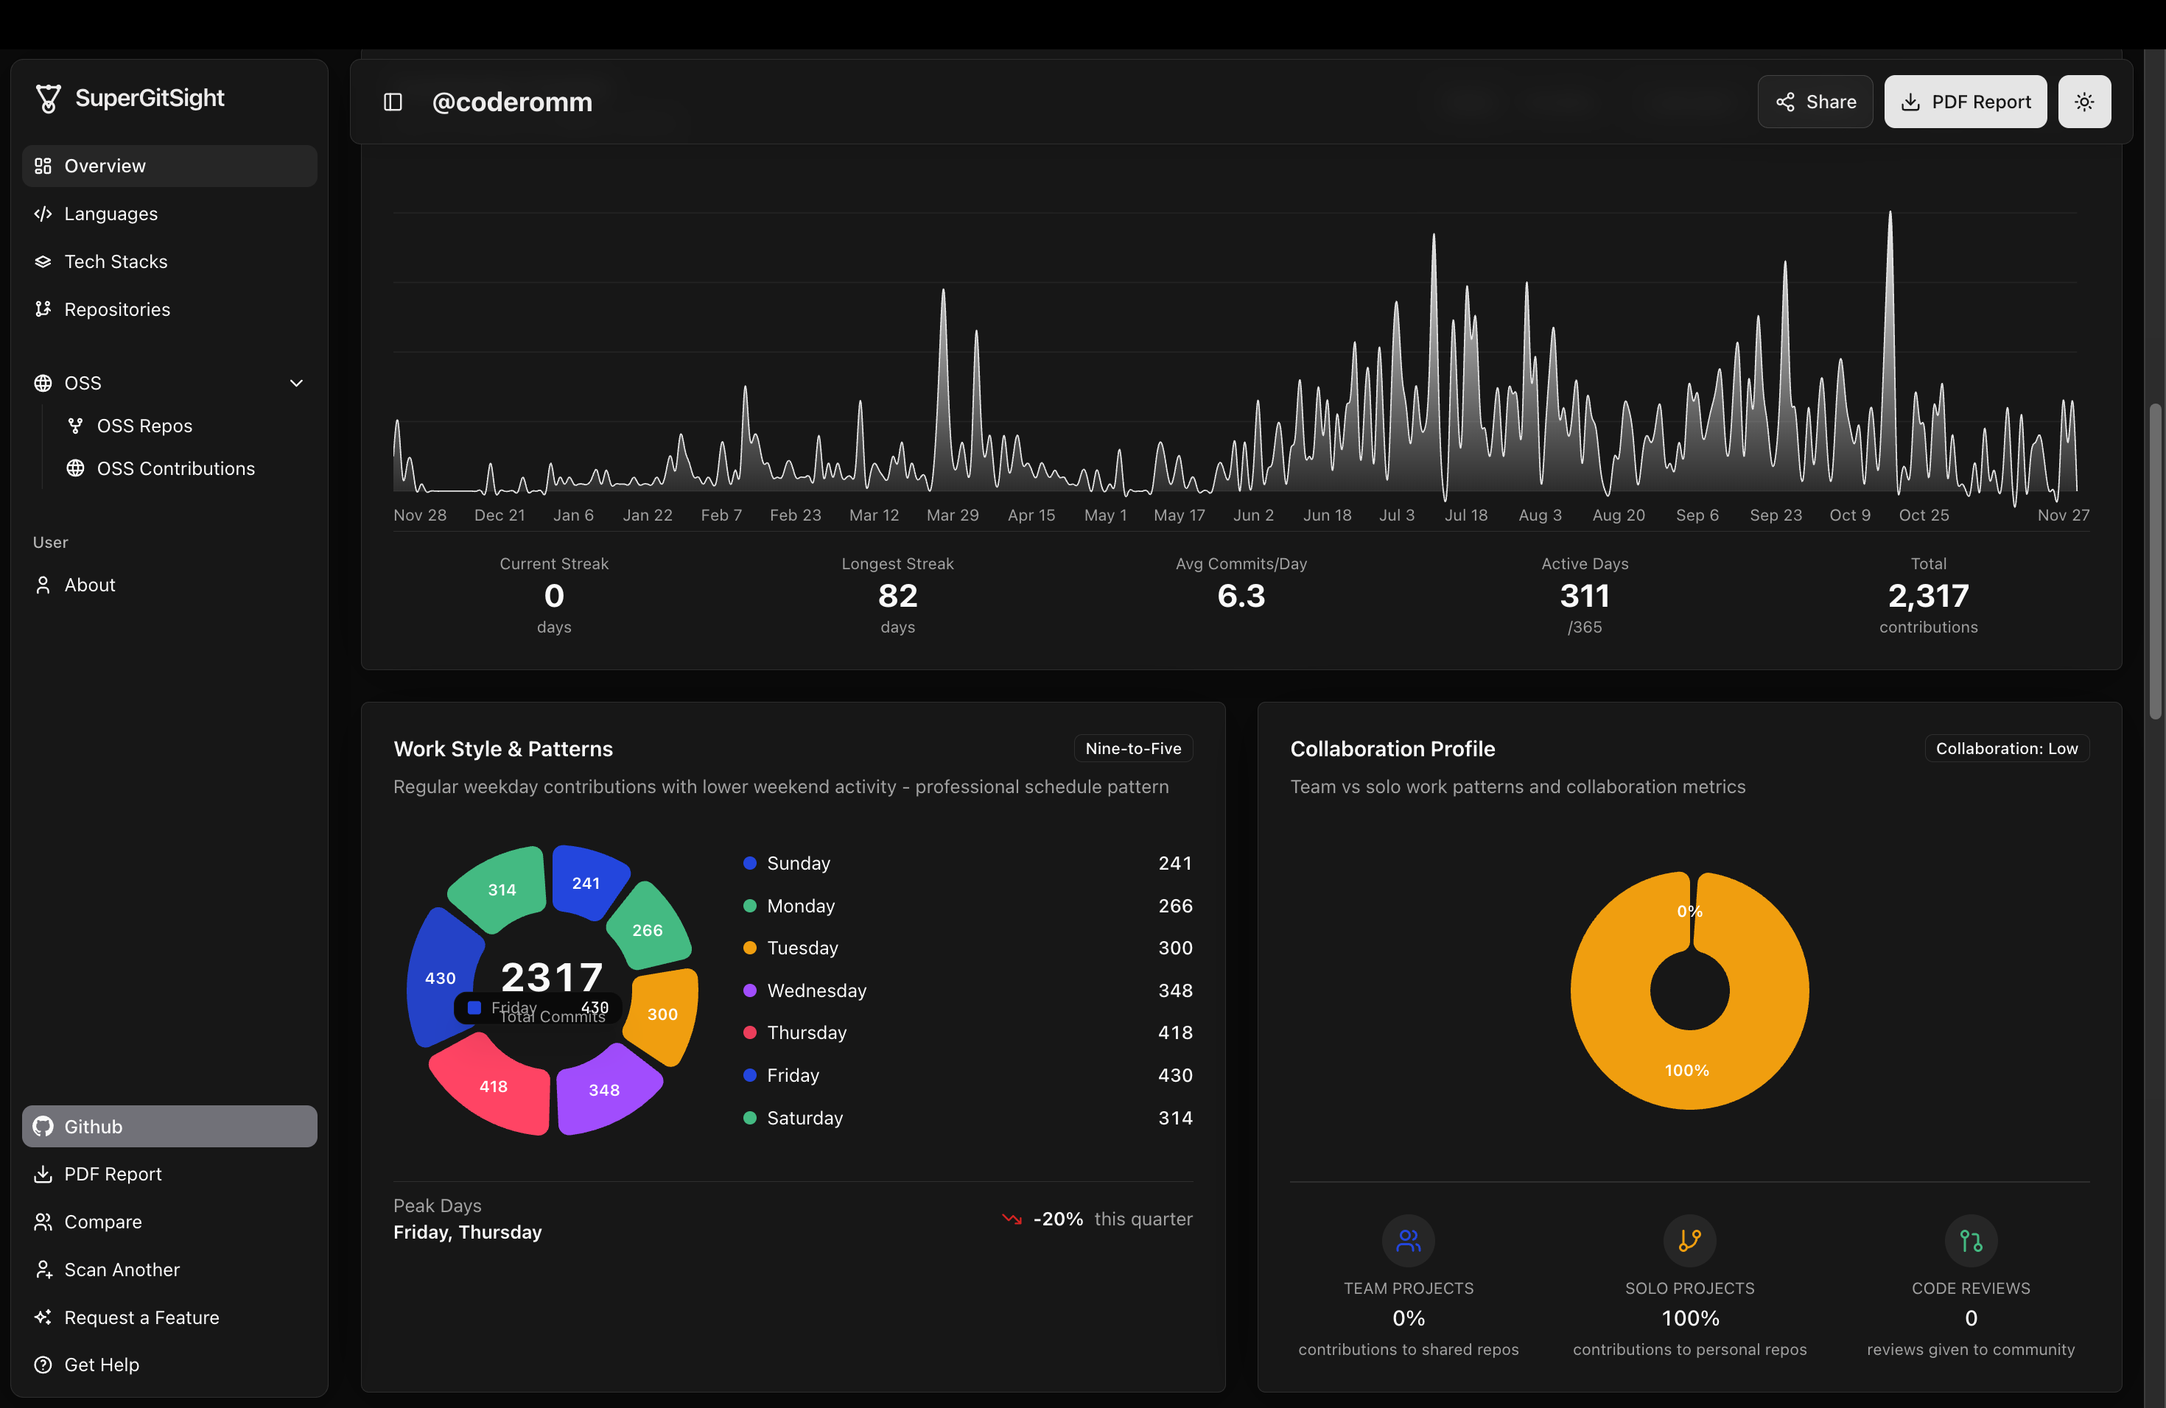Screen dimensions: 2166x1408
Task: Click Scan Another user option
Action: pos(121,1270)
